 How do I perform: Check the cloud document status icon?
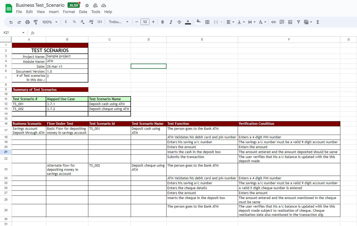(104, 5)
